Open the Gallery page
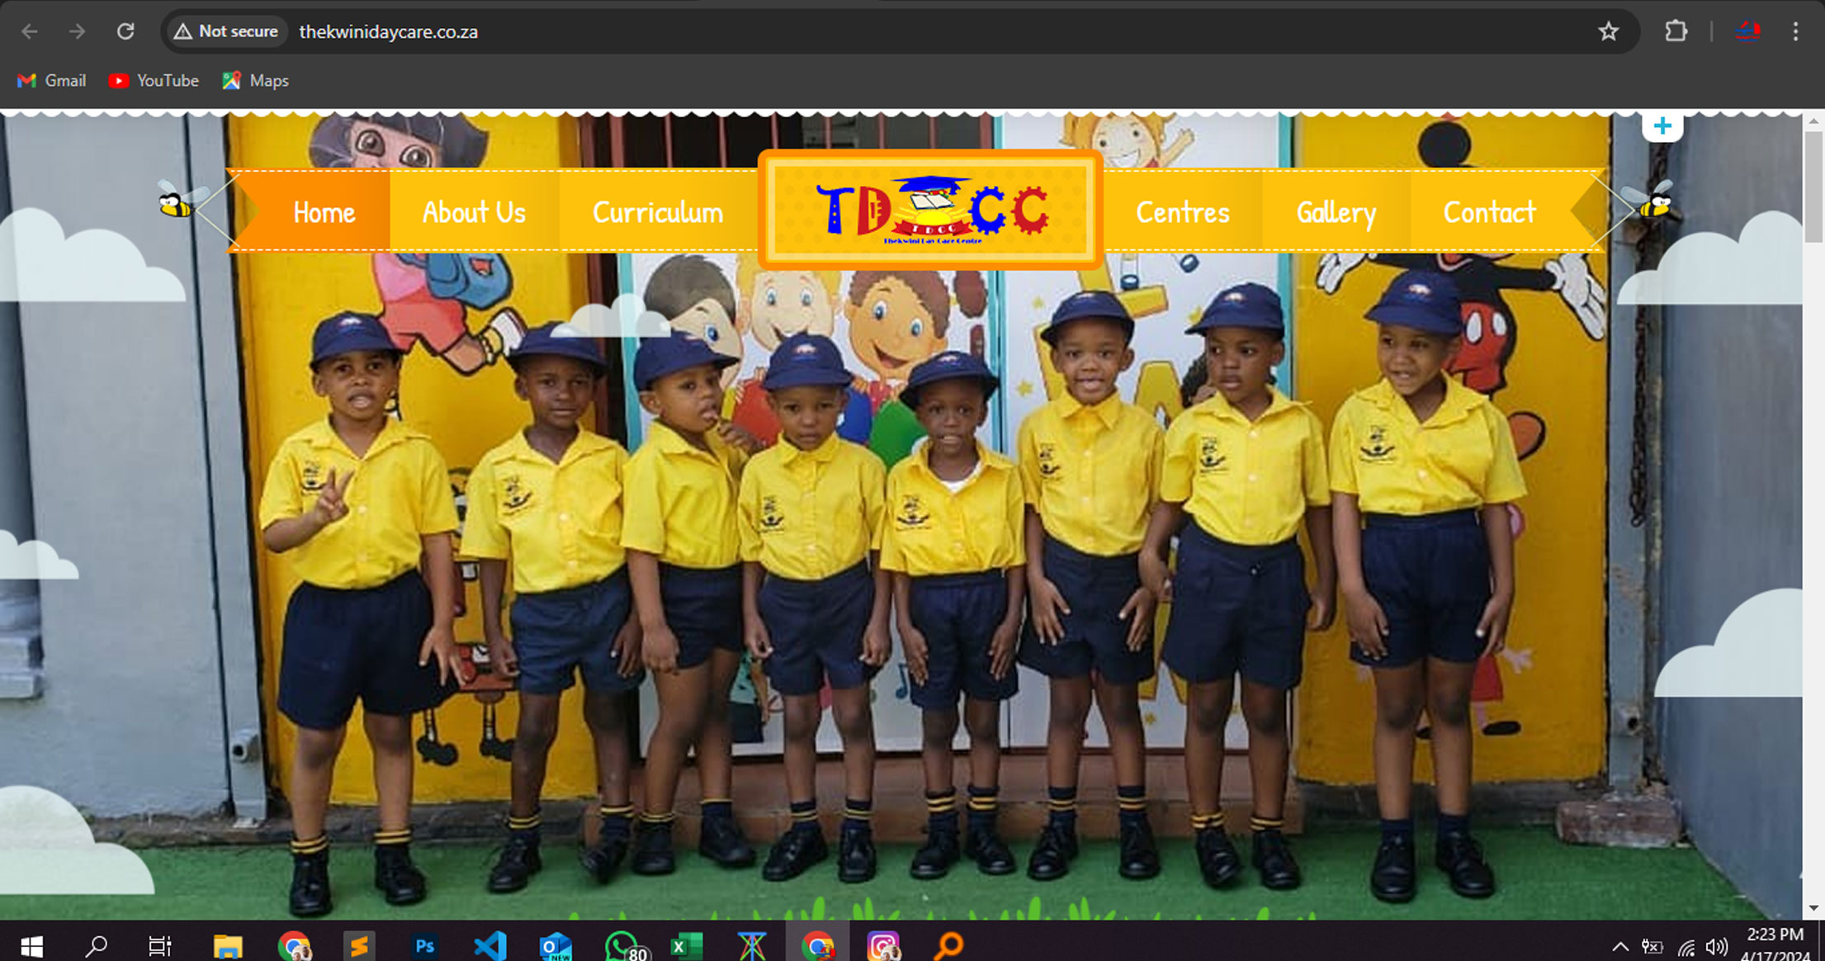This screenshot has width=1825, height=961. pyautogui.click(x=1336, y=212)
